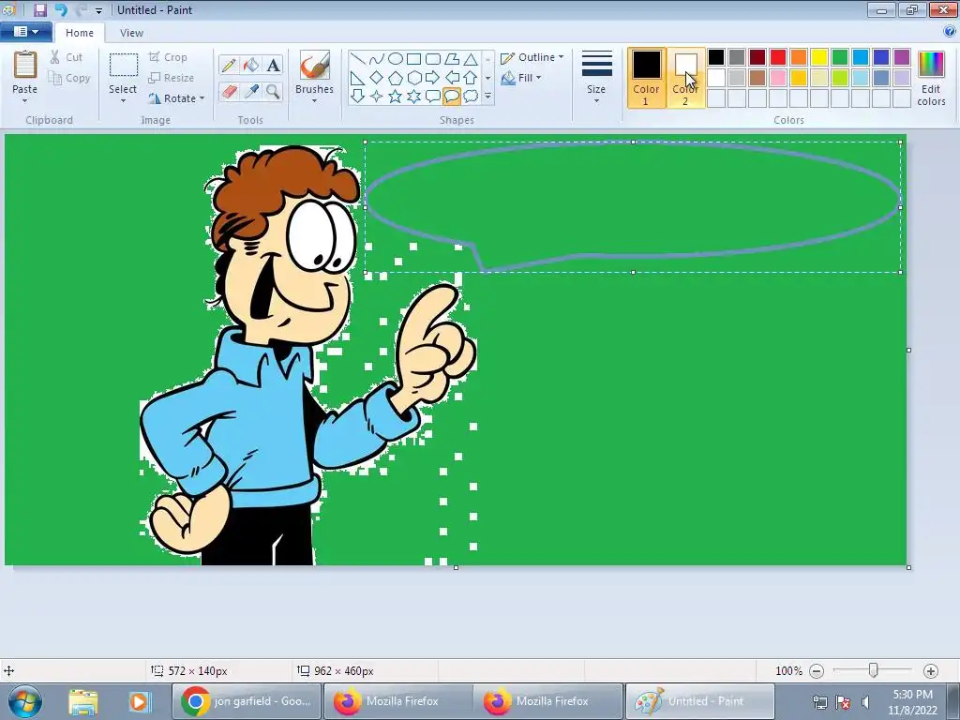Click the Select rectangle tool button
Screen dimensions: 960x720
(x=123, y=67)
